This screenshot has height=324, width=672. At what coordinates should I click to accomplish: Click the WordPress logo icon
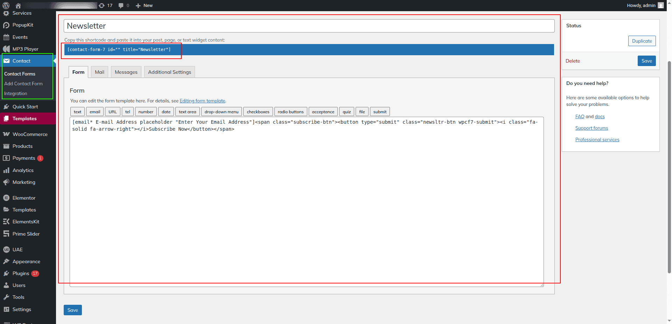6,5
